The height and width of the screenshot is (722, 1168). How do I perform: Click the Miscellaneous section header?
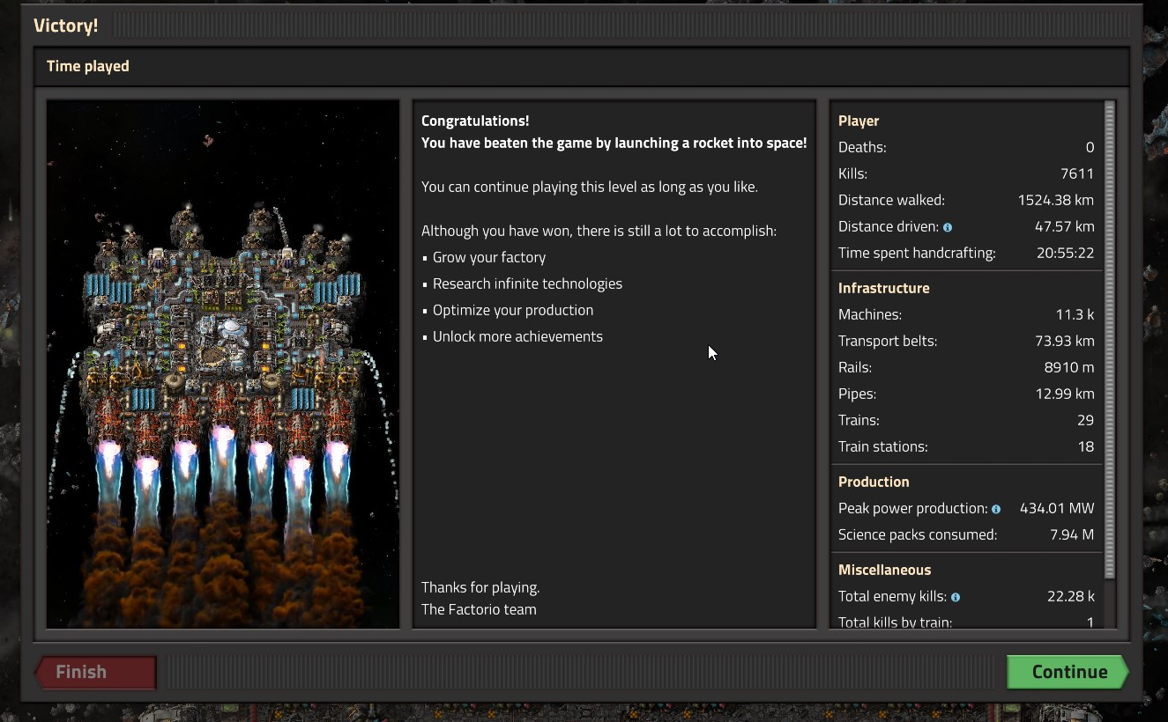click(884, 570)
